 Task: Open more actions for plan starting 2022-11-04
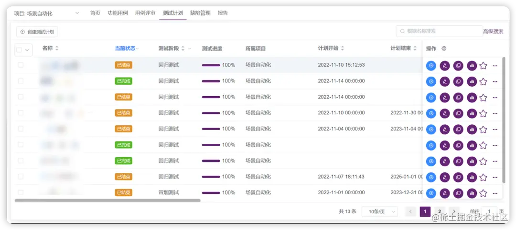pyautogui.click(x=495, y=130)
